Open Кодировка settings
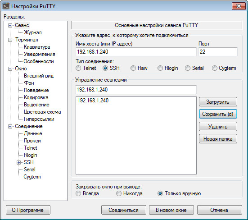The width and height of the screenshot is (248, 220). coord(36,97)
